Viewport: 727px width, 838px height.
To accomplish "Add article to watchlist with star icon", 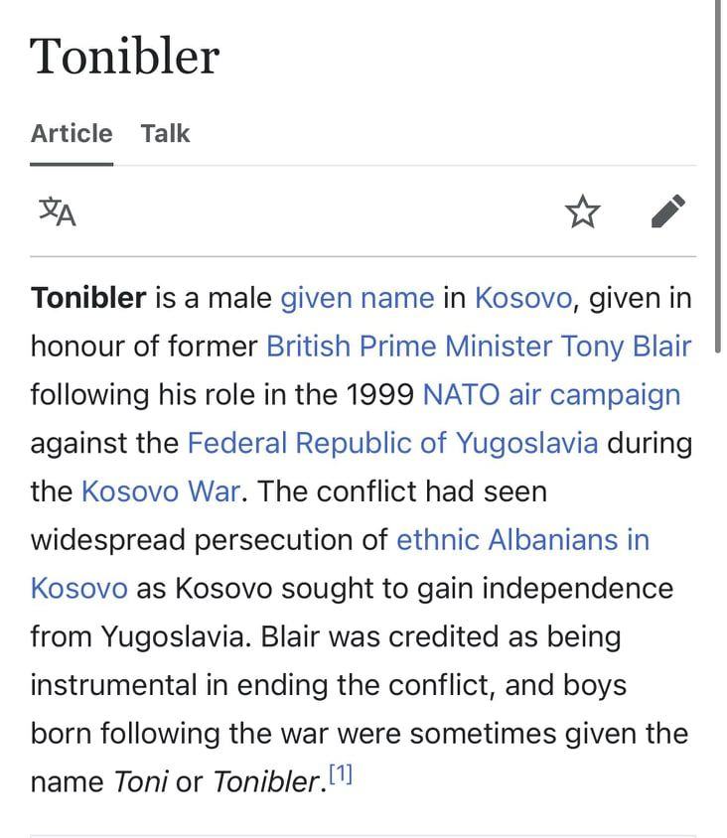I will [583, 211].
